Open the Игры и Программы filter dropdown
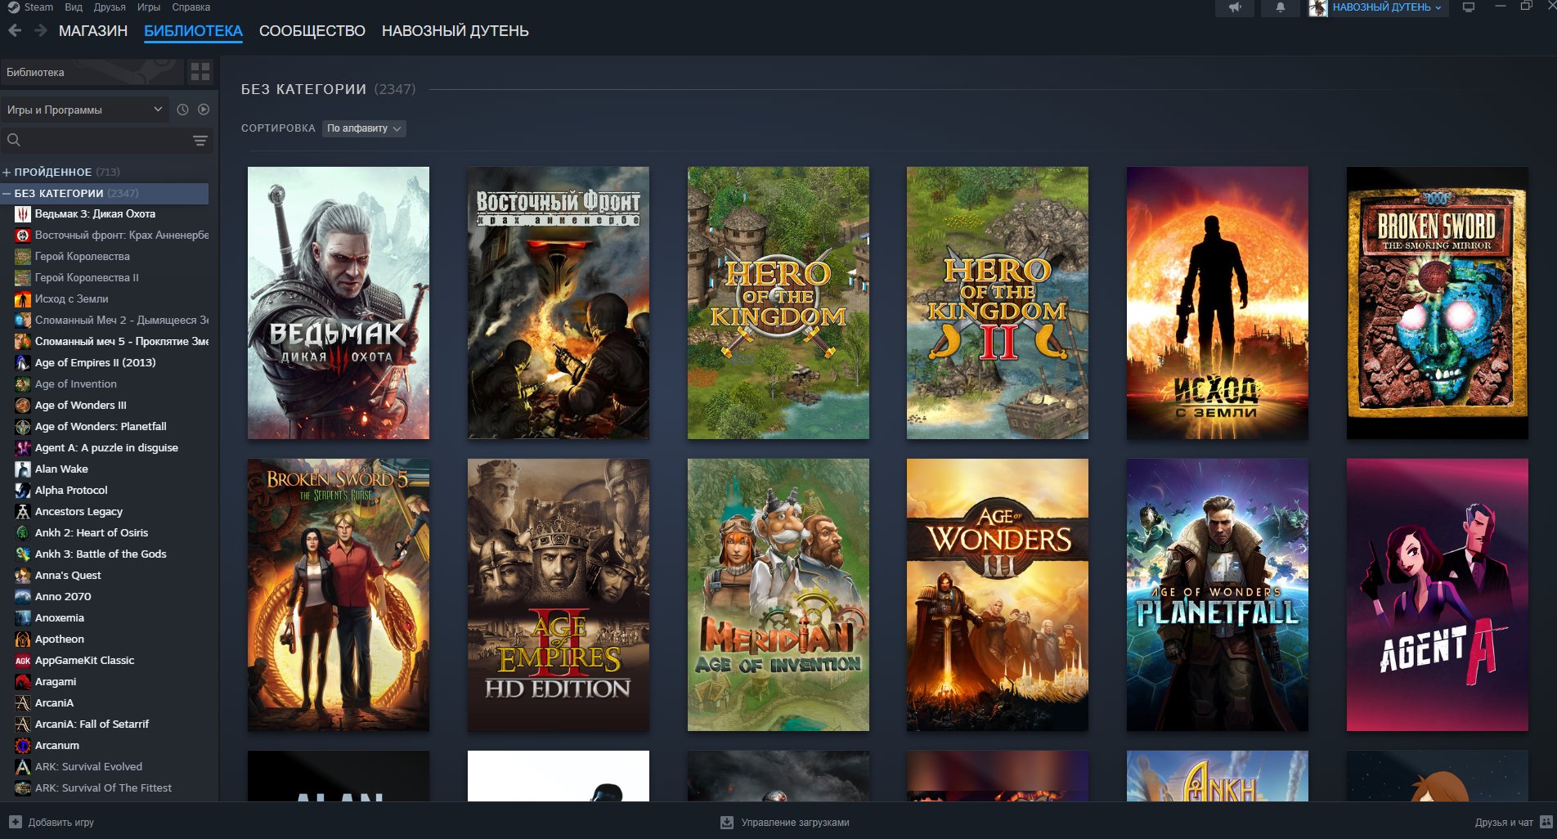 tap(85, 110)
